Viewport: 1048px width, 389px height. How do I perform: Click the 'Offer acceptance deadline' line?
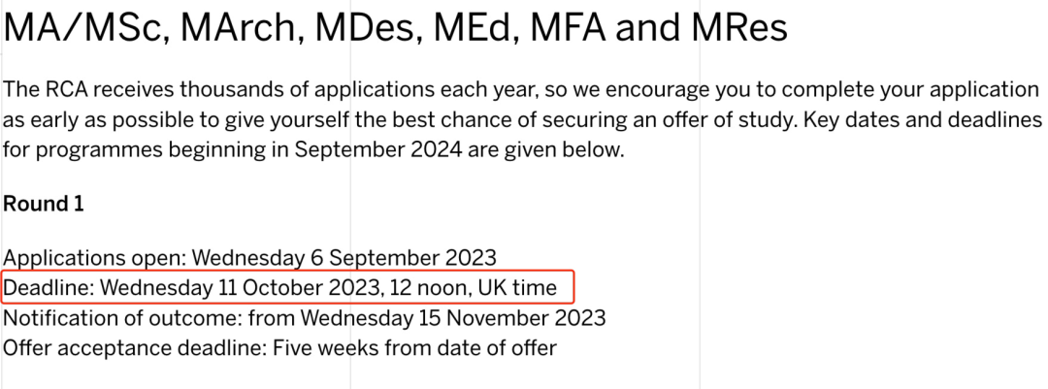click(279, 348)
